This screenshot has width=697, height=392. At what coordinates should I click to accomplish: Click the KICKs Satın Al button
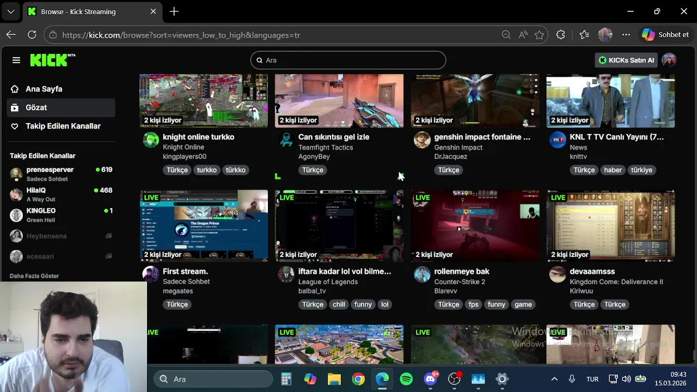(x=626, y=60)
